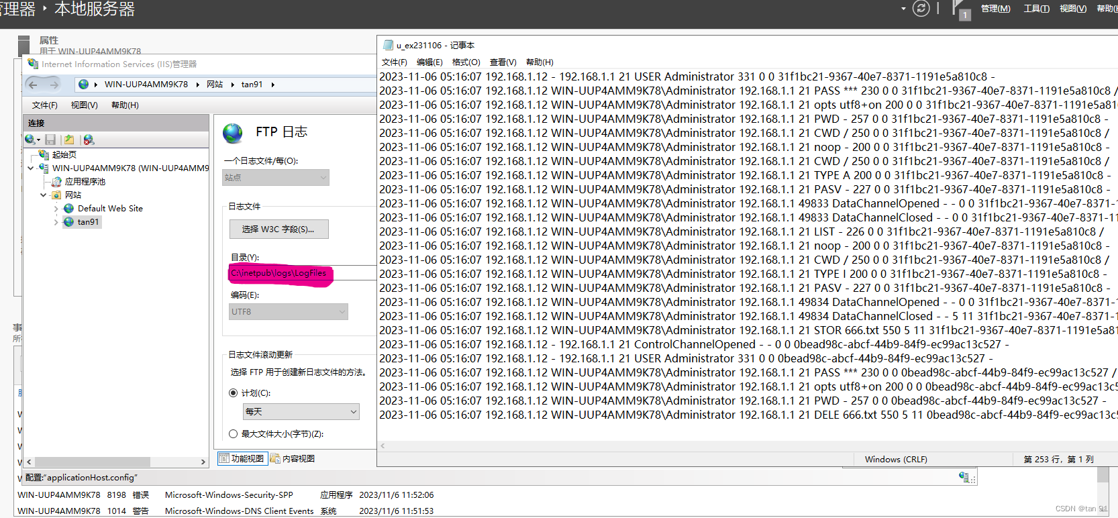This screenshot has width=1118, height=518.
Task: Open Notepad 编辑(E) menu
Action: [429, 62]
